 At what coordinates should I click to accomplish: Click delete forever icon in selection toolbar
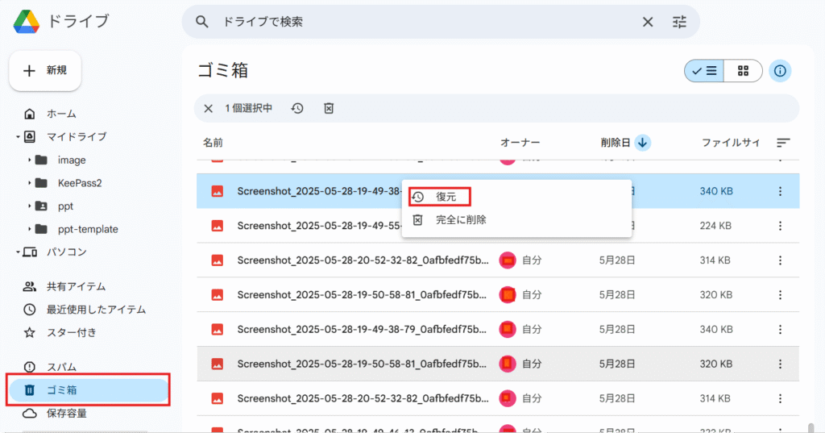click(329, 109)
